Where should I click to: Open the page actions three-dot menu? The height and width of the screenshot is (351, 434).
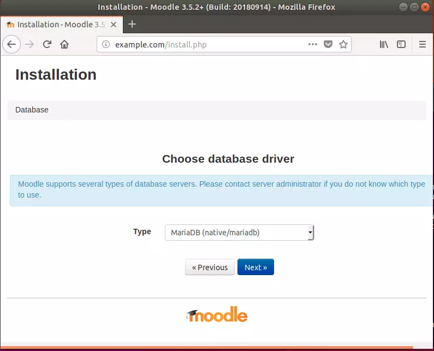312,44
